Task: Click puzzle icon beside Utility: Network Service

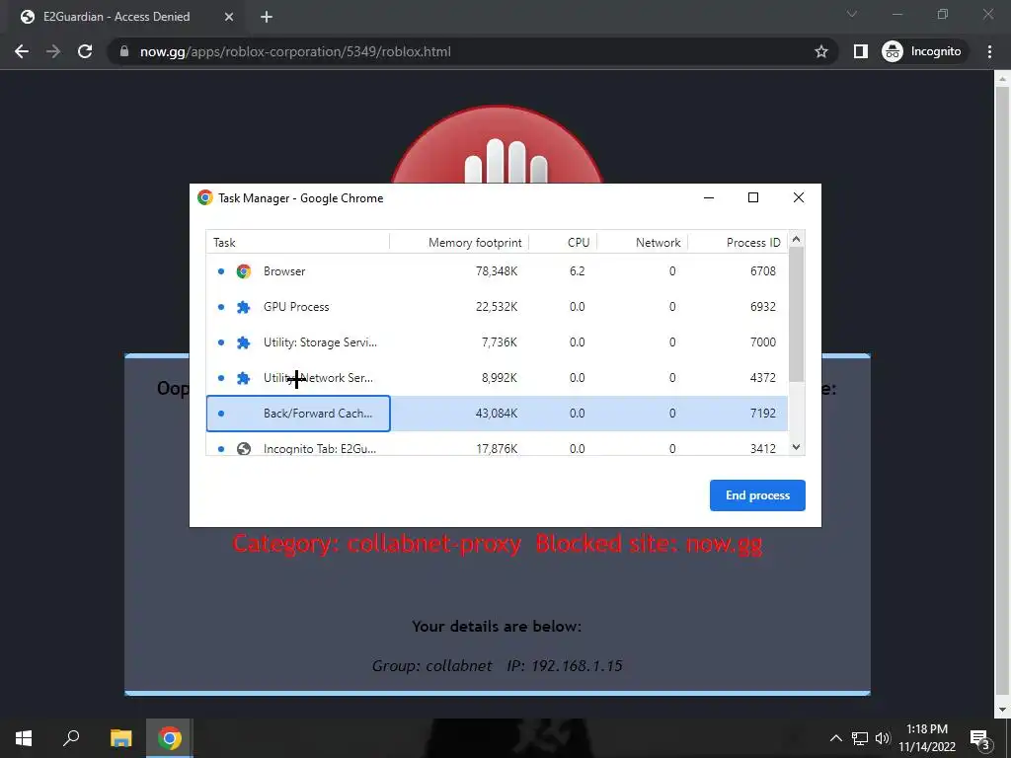Action: point(243,378)
